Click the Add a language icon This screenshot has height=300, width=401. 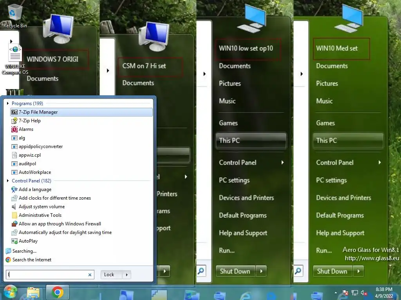tap(14, 189)
